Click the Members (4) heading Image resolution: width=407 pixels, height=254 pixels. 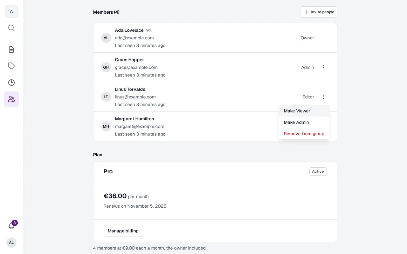106,12
